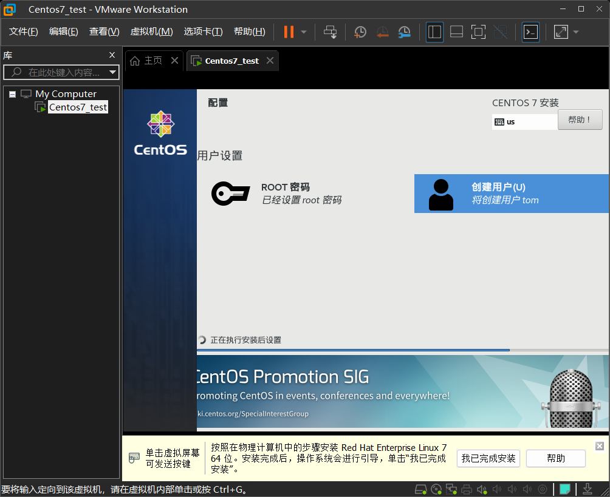Click the webcam status icon
Screen dimensions: 610x497
click(543, 489)
